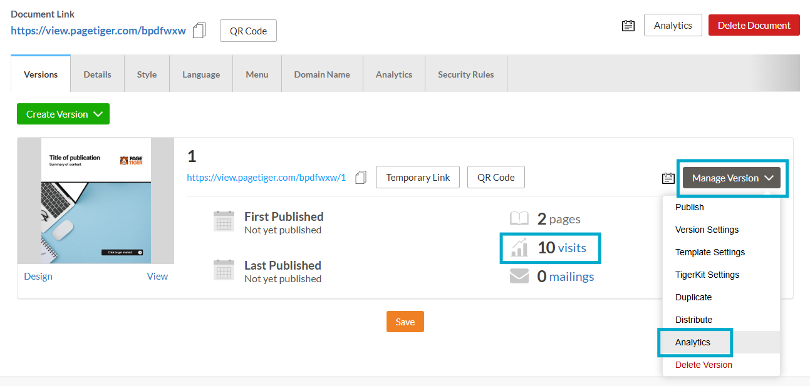810x386 pixels.
Task: Open version notes icon beside Manage Version
Action: coord(668,178)
